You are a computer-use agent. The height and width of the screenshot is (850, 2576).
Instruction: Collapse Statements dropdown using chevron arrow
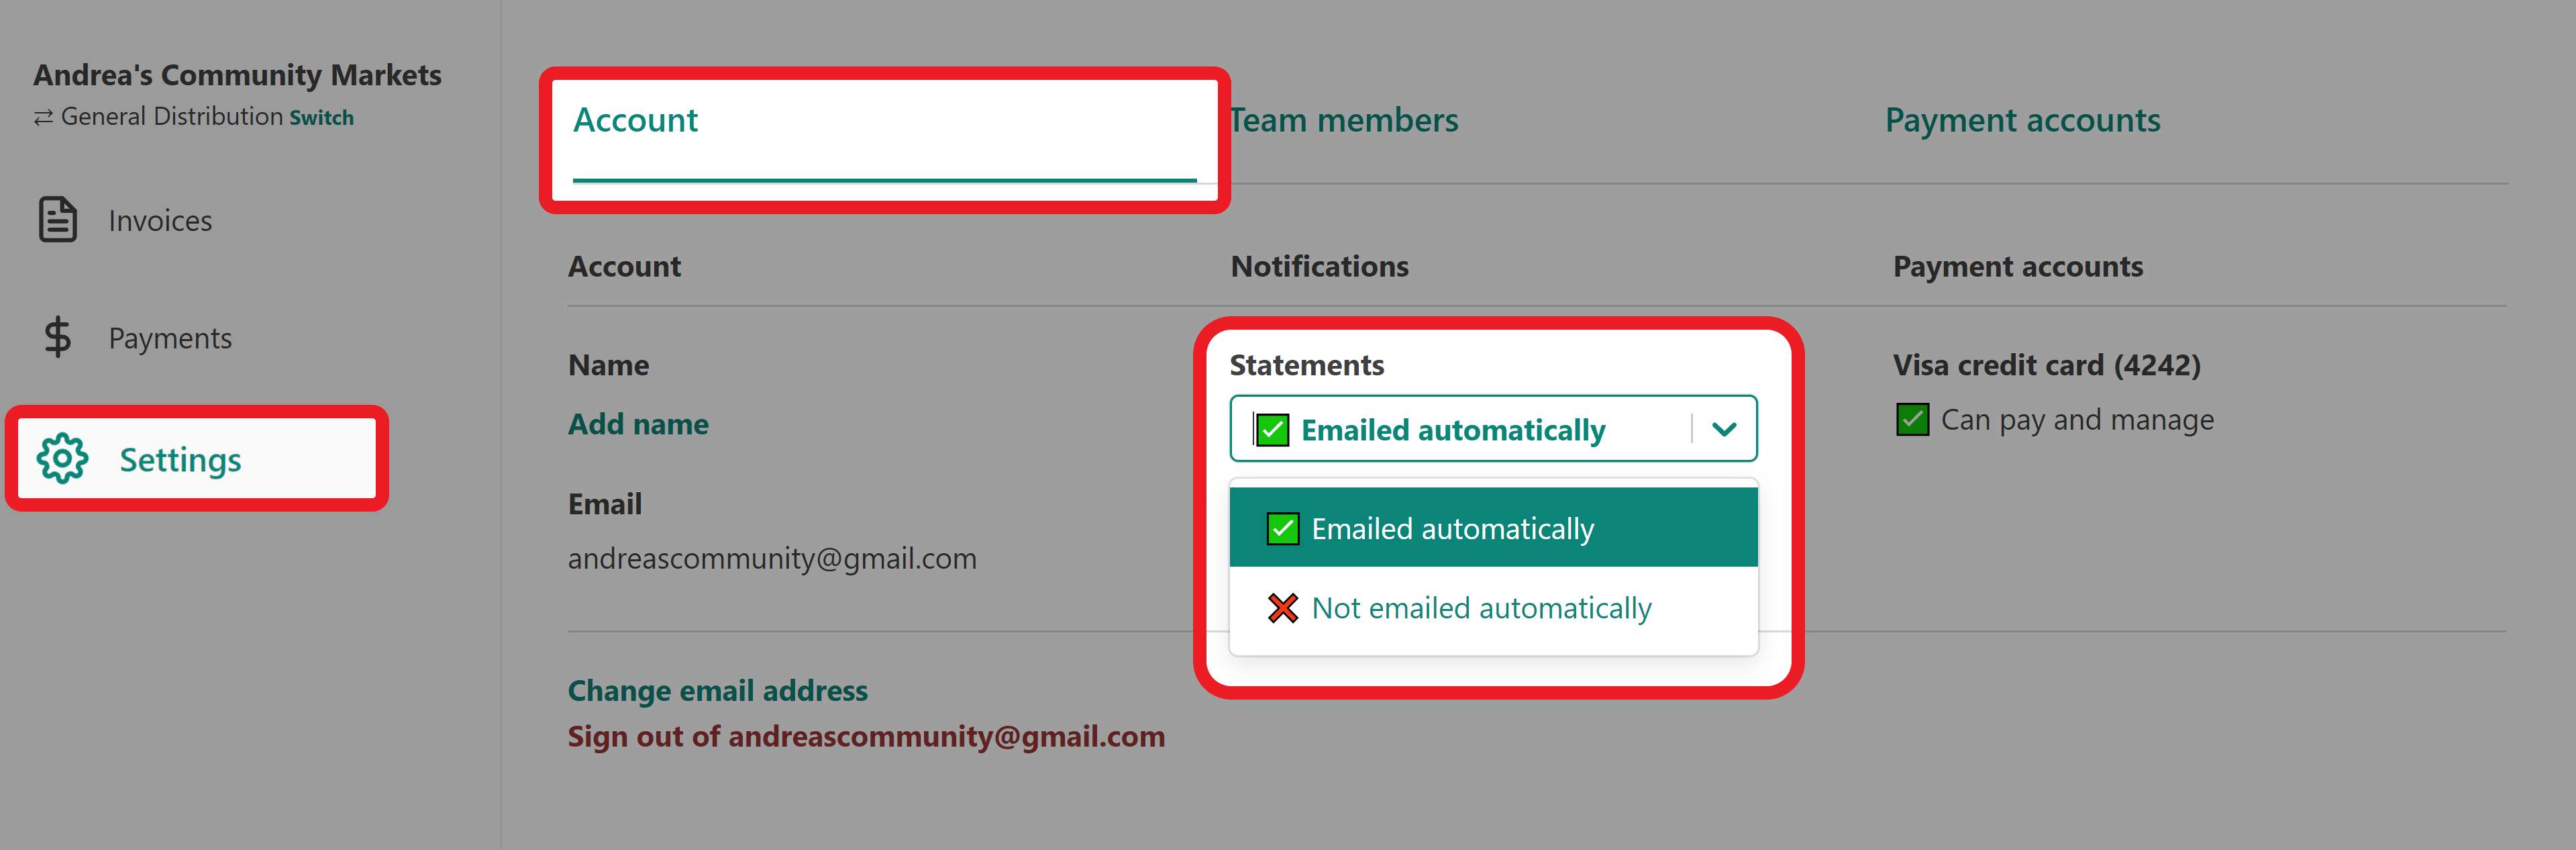click(1723, 430)
